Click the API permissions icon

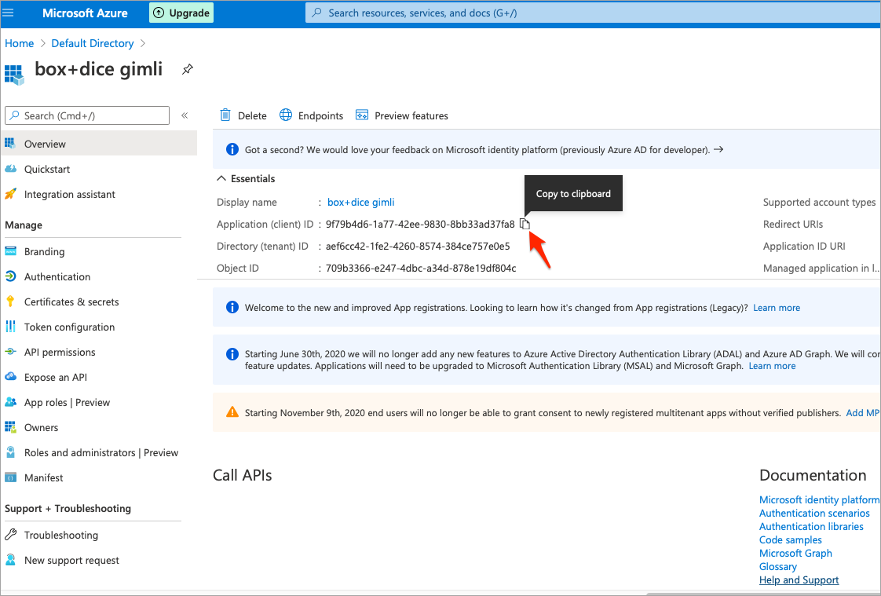(x=10, y=352)
